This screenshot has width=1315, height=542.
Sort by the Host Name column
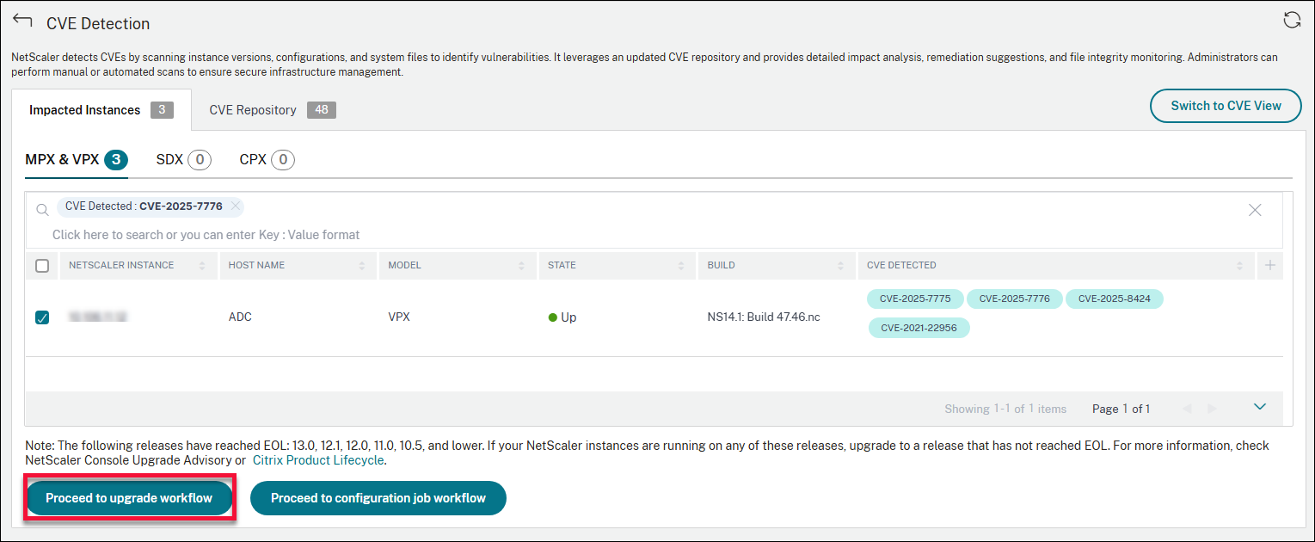(362, 266)
